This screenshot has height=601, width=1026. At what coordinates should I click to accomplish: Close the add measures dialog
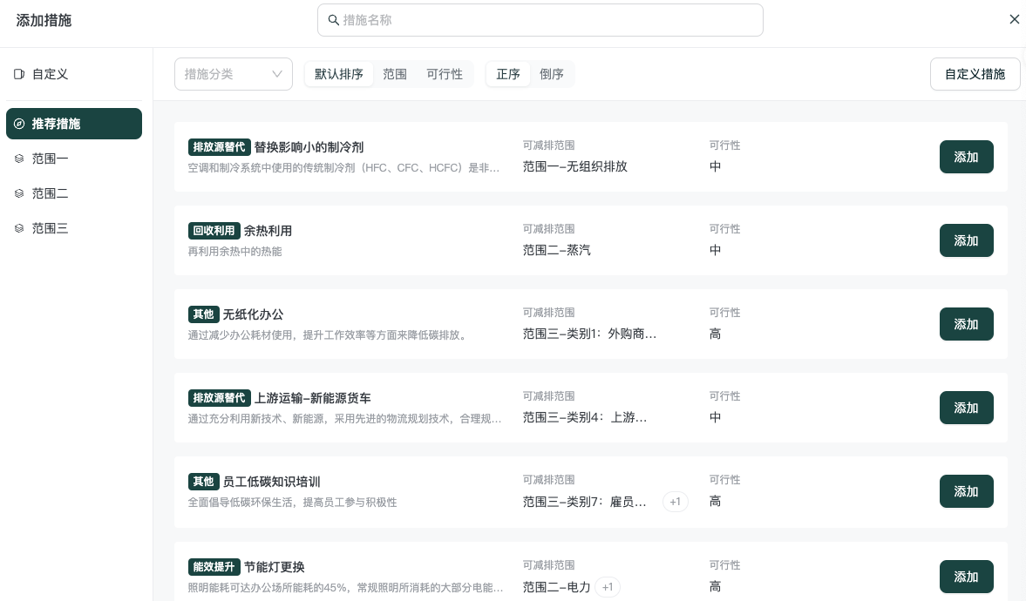coord(1014,19)
